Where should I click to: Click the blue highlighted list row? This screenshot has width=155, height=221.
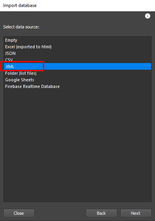(77, 67)
